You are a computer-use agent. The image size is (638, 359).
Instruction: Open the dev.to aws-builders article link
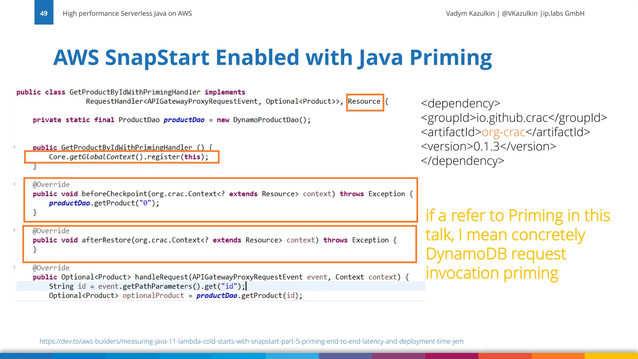(251, 341)
